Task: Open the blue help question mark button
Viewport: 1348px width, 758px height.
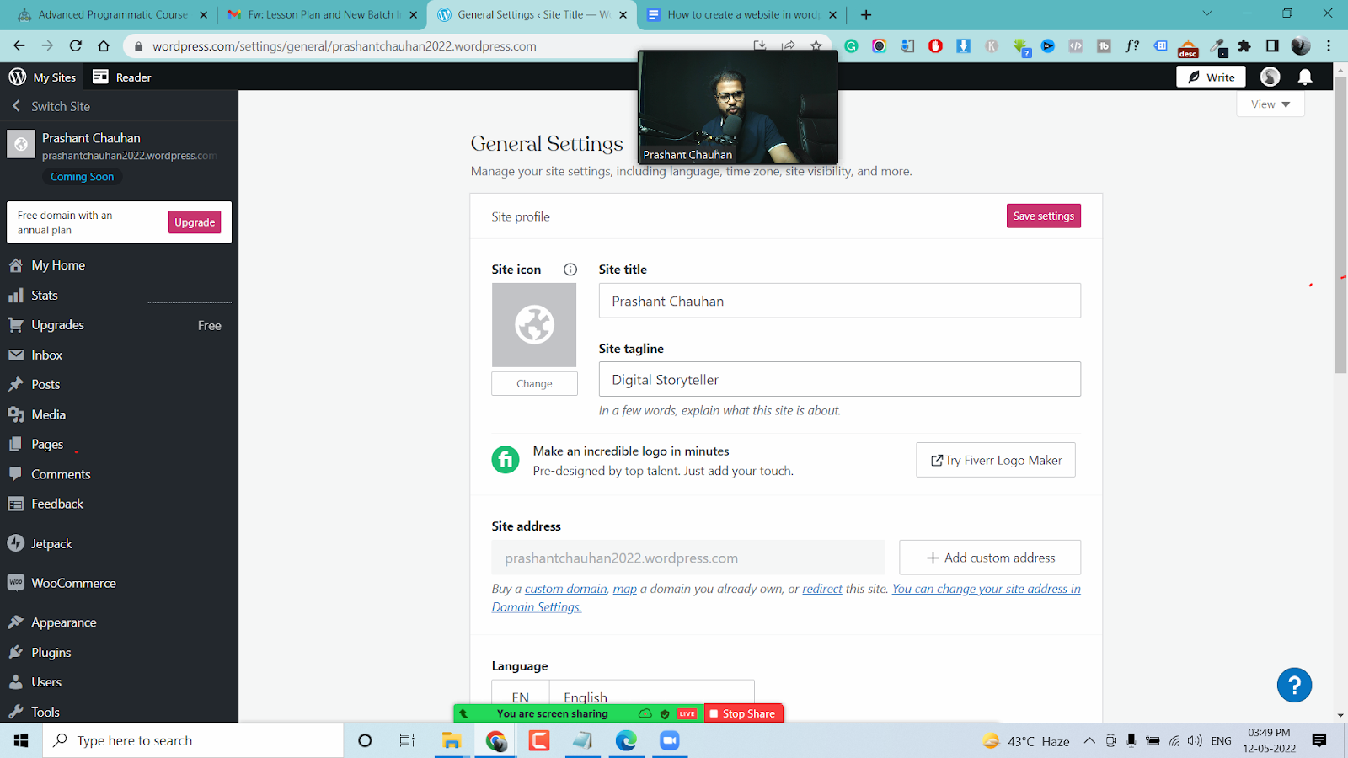Action: (x=1294, y=685)
